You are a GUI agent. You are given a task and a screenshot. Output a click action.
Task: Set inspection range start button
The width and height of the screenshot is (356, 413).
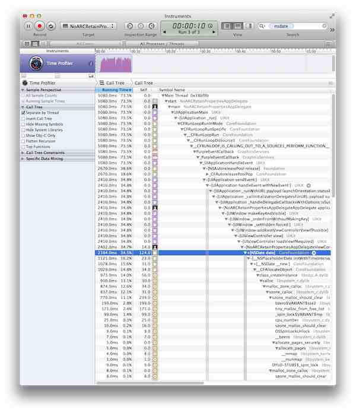[x=130, y=26]
